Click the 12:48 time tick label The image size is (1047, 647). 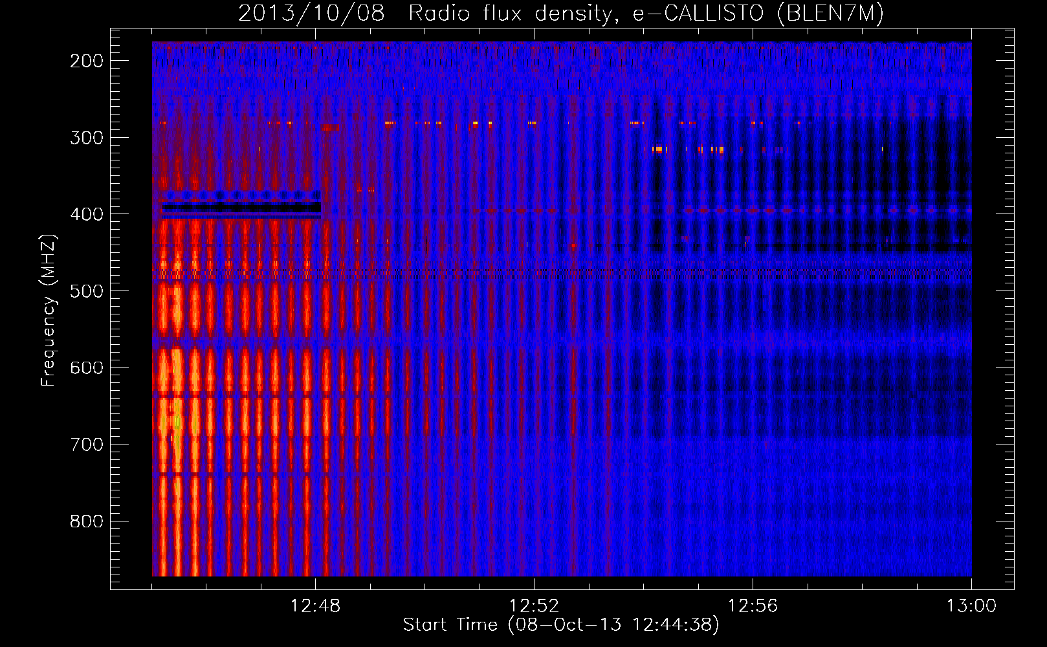tap(315, 606)
